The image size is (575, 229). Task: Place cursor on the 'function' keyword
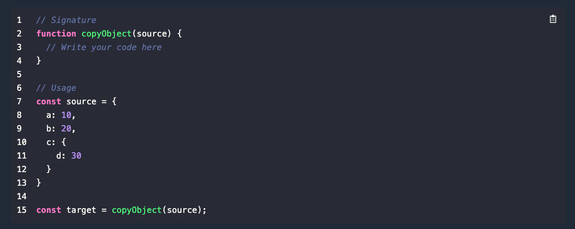click(x=56, y=34)
